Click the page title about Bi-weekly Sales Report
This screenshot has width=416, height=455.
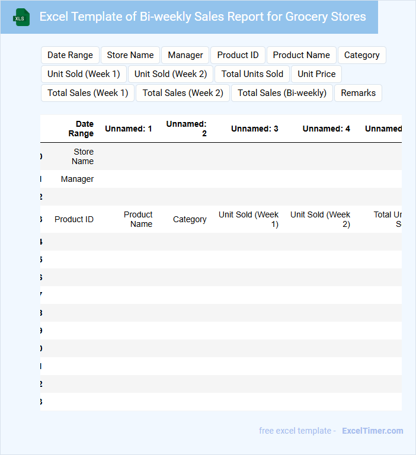(x=203, y=17)
